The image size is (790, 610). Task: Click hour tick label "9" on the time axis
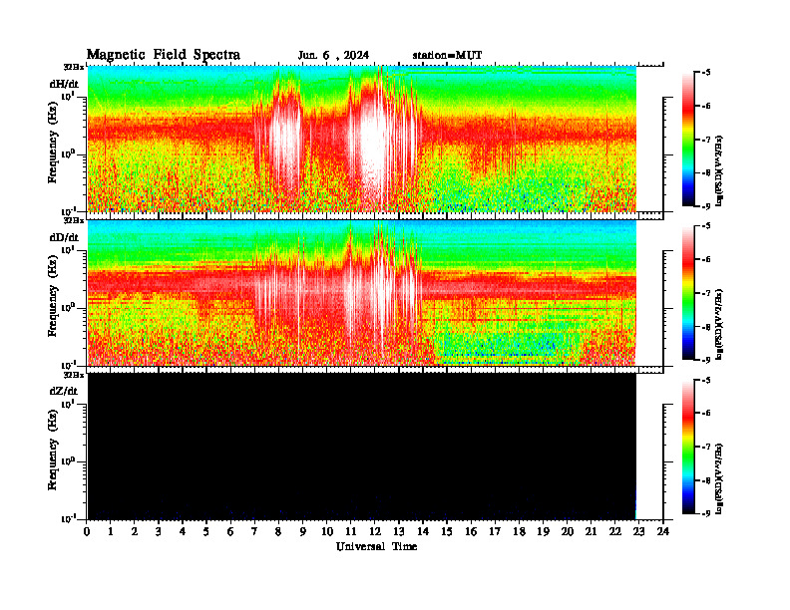tap(303, 532)
